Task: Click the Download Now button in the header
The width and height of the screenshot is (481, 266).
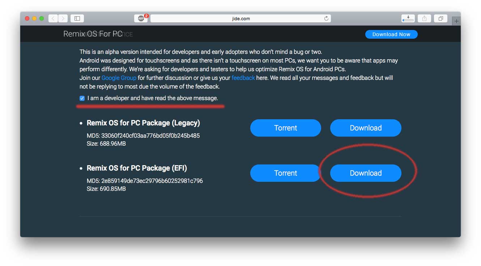Action: pos(391,34)
